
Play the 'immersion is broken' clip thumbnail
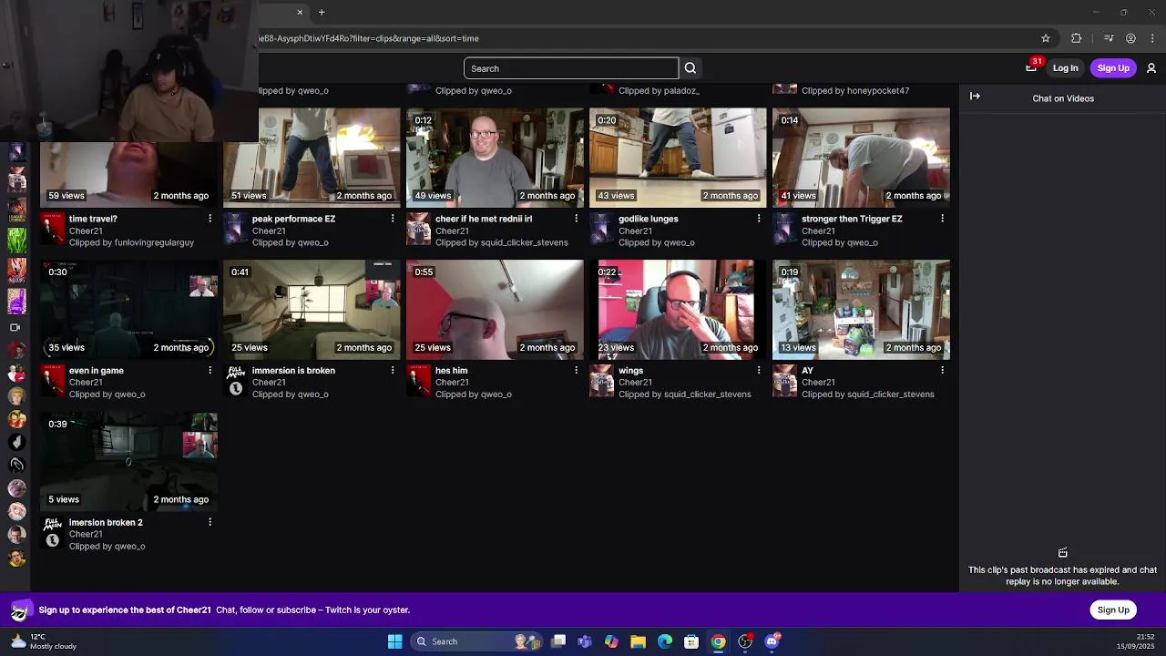312,309
